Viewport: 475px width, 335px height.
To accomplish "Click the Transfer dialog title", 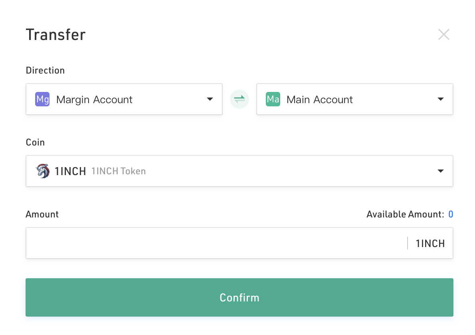I will point(56,35).
